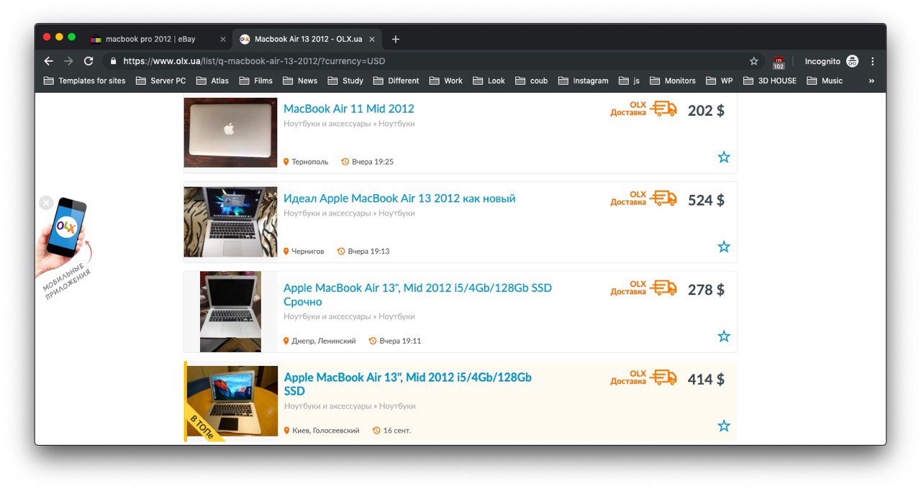Click the 414 $ price
This screenshot has width=921, height=491.
coord(706,379)
